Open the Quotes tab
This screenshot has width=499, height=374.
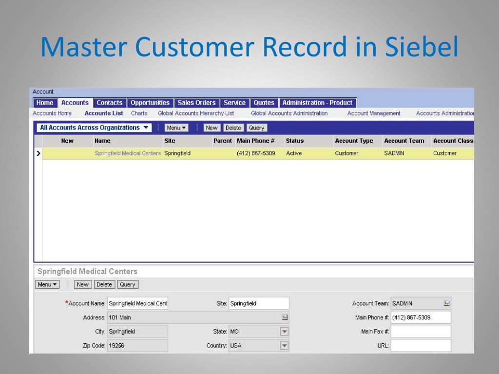[264, 103]
